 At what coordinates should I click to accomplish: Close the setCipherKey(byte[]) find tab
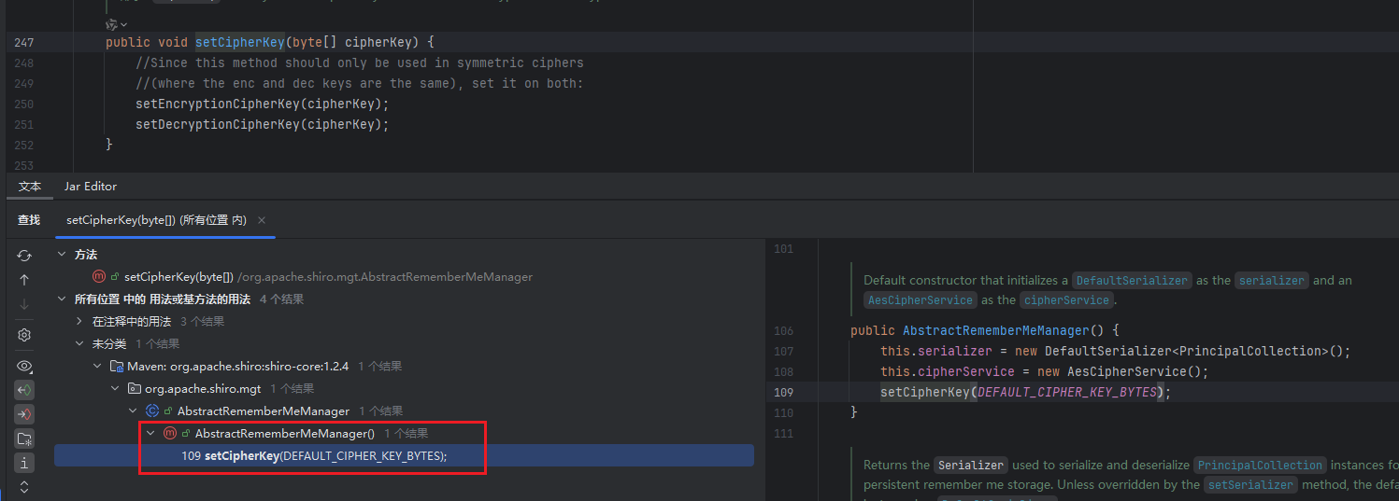[x=262, y=220]
